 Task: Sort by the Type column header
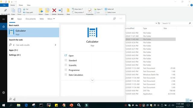tap(145, 28)
